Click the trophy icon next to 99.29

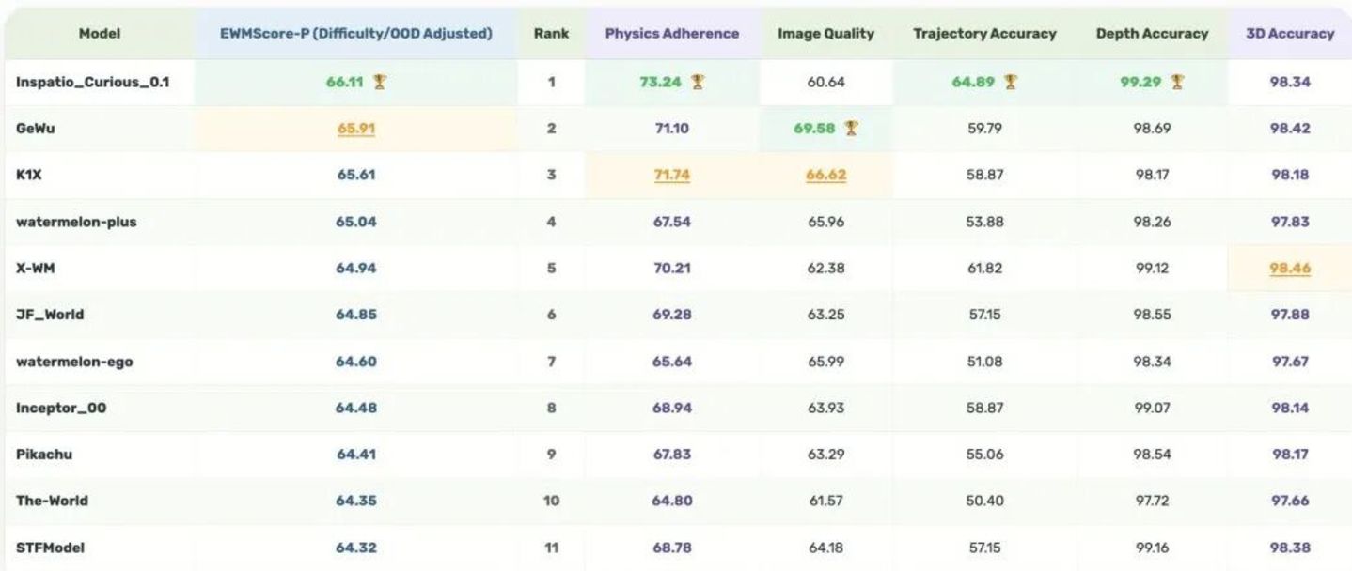[x=1177, y=83]
